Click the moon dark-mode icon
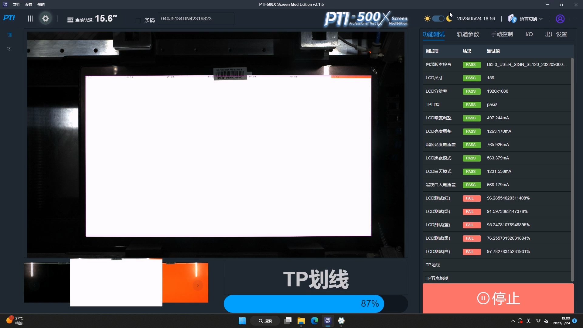The height and width of the screenshot is (328, 583). point(449,19)
